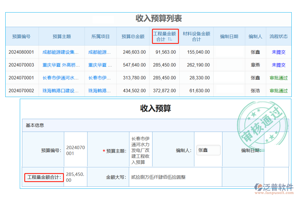
Task: Click the 预算编号 column header
Action: click(21, 36)
